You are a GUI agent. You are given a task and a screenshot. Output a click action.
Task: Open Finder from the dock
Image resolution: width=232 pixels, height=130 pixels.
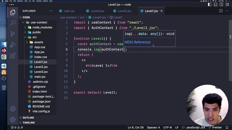4,44
